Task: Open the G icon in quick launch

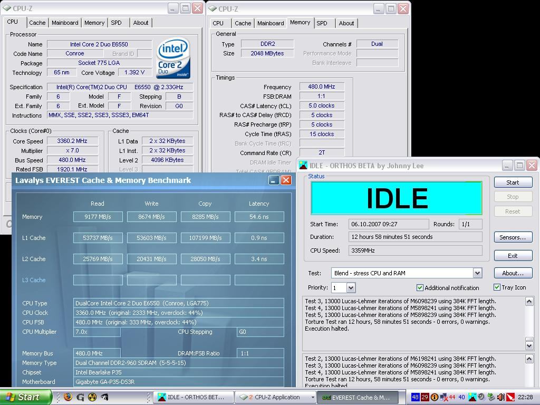Action: 80,397
